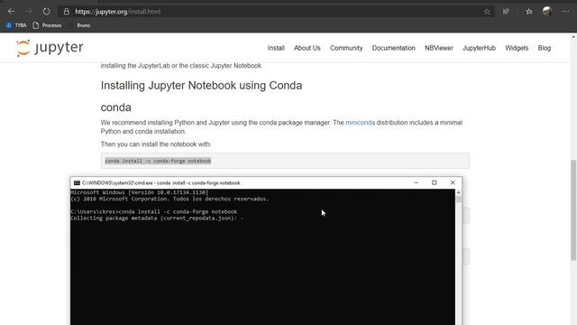This screenshot has width=577, height=325.
Task: Open the favorites list icon in the toolbar
Action: (529, 12)
